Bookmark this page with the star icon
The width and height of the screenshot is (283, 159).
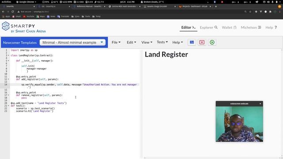point(250,11)
